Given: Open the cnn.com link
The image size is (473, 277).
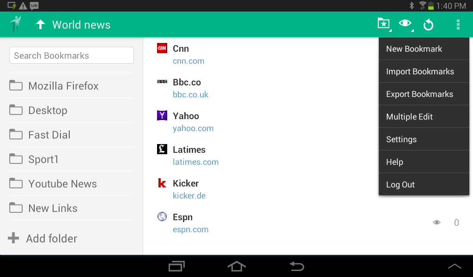Looking at the screenshot, I should pyautogui.click(x=188, y=61).
